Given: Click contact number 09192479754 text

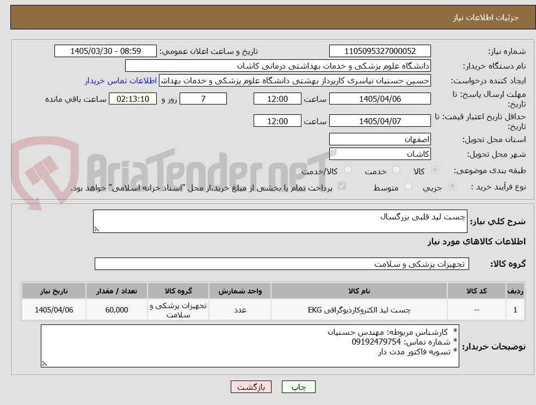Looking at the screenshot, I should 376,342.
